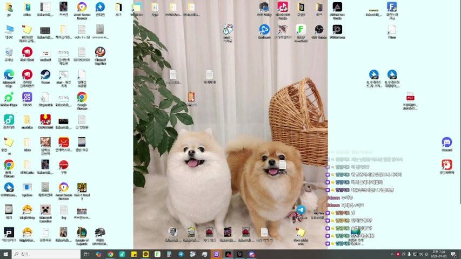The height and width of the screenshot is (259, 461).
Task: Open Task View from the taskbar
Action: pos(86,254)
